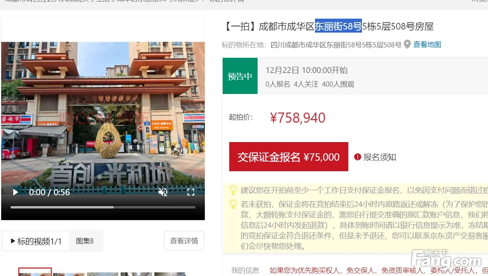The height and width of the screenshot is (276, 488).
Task: Click the first light bulb tip icon
Action: pyautogui.click(x=233, y=190)
